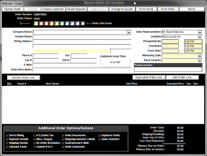
Task: Check the Order Comments option
Action: (63, 147)
